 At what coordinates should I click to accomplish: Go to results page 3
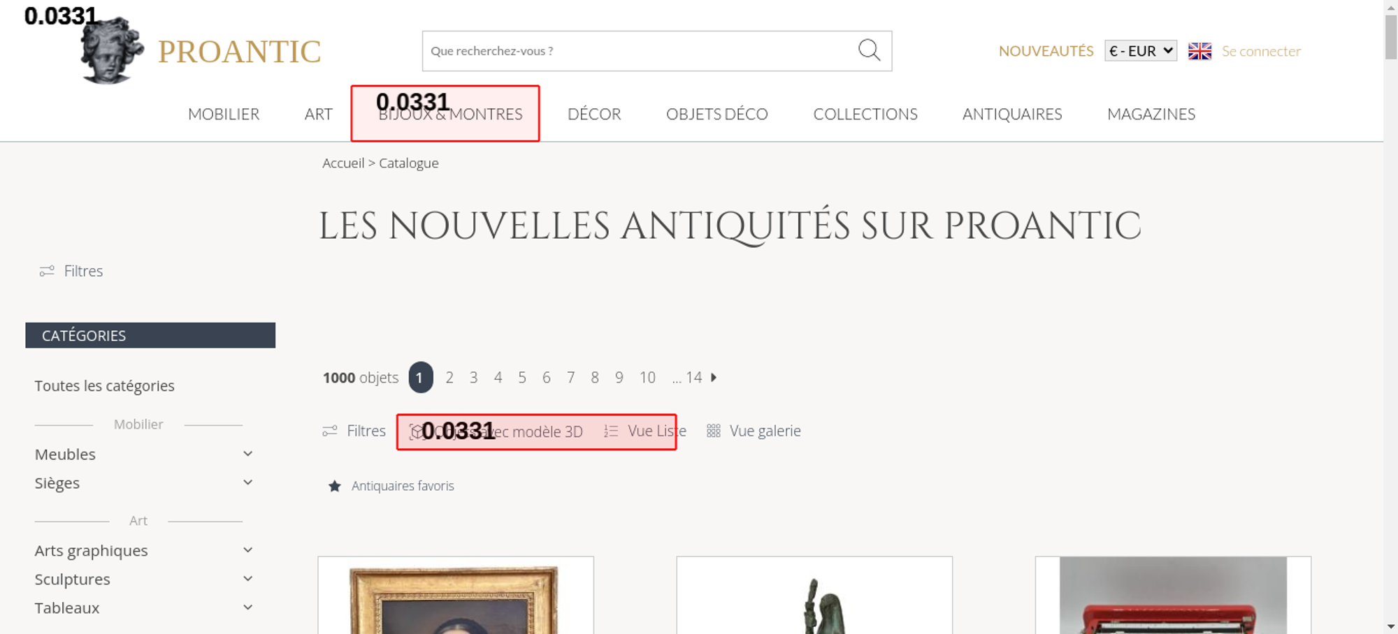click(473, 377)
